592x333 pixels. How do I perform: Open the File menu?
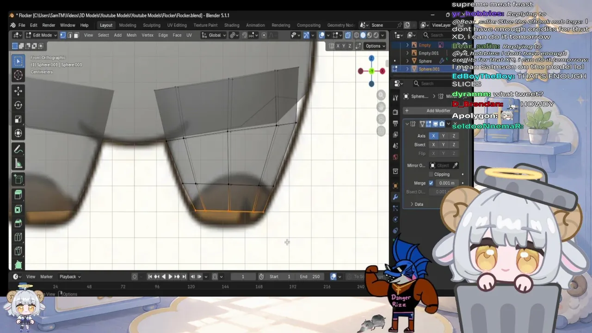(x=21, y=25)
